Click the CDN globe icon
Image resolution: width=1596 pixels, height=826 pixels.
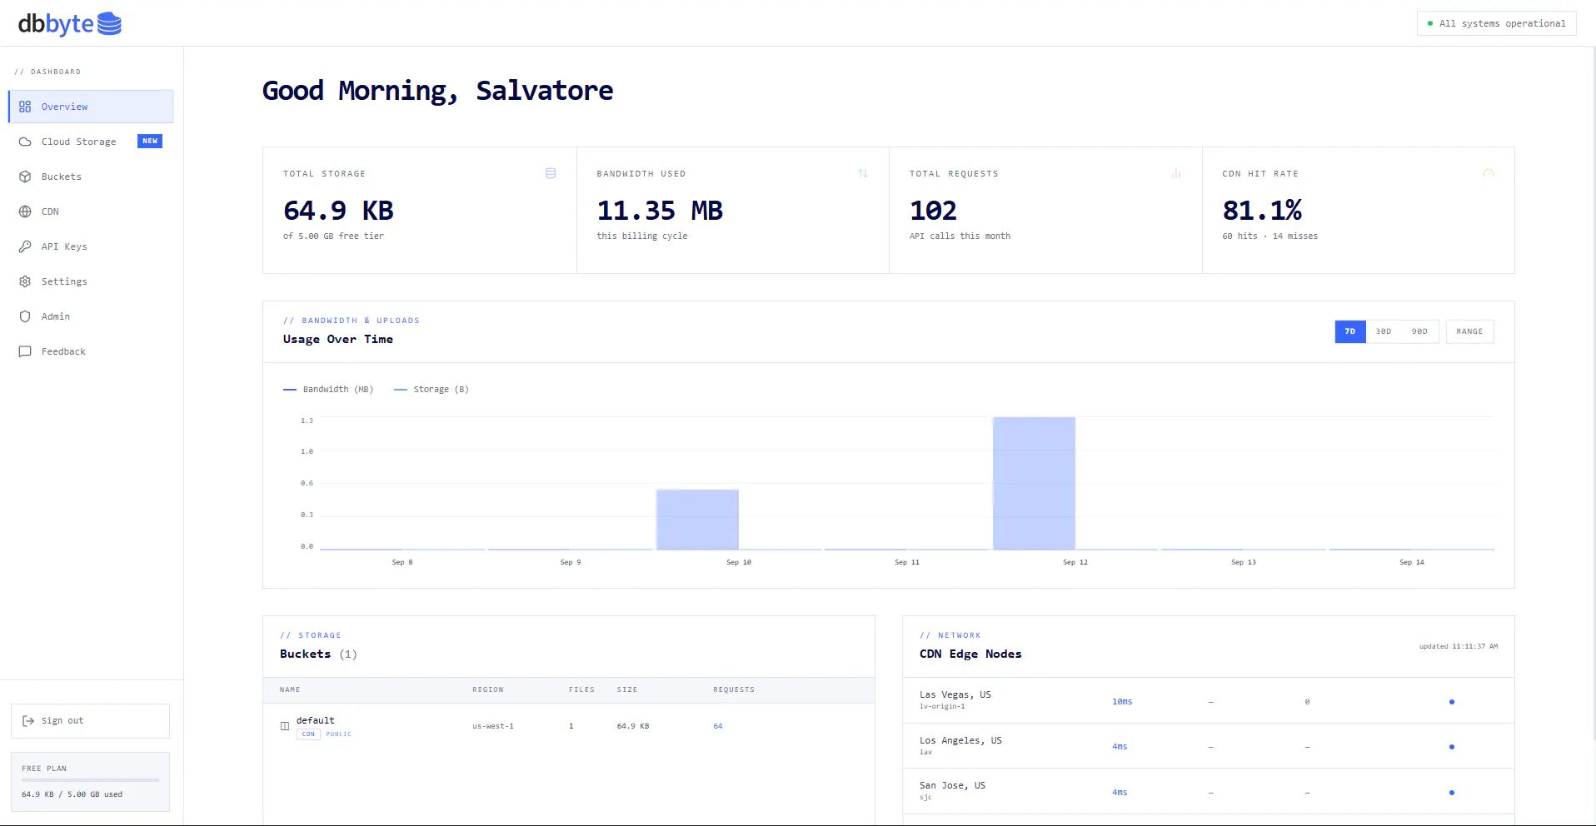point(25,211)
